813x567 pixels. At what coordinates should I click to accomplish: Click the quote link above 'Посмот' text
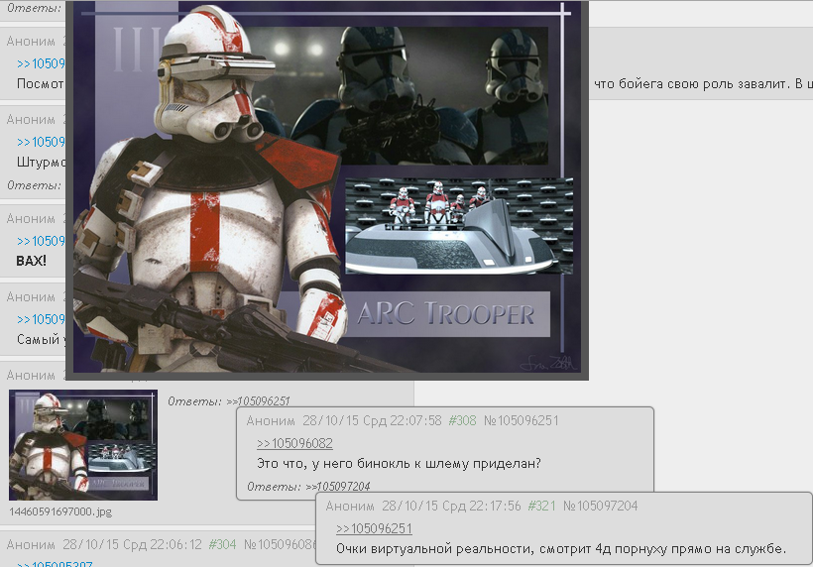(41, 63)
